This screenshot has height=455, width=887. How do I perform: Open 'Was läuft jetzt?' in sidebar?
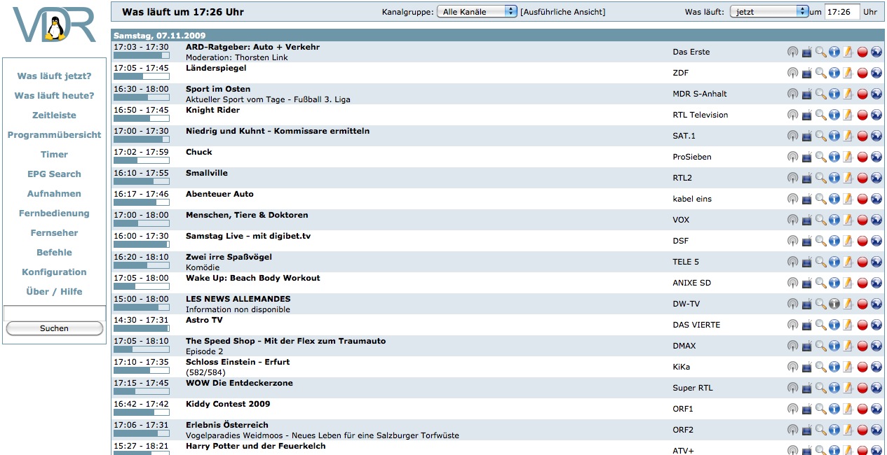pos(54,76)
